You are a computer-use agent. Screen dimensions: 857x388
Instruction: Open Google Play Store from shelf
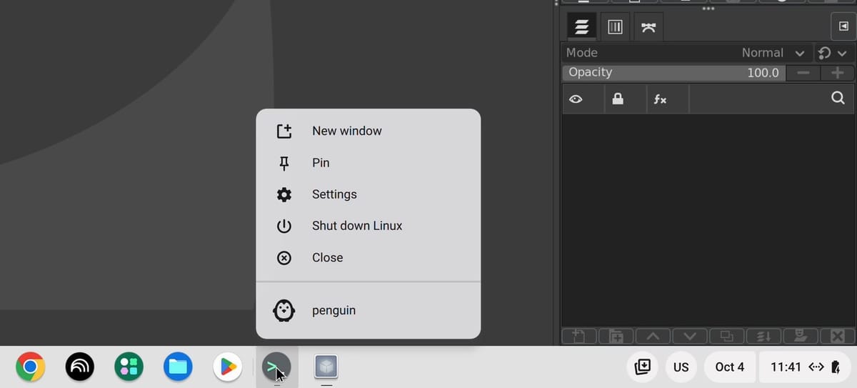point(227,367)
